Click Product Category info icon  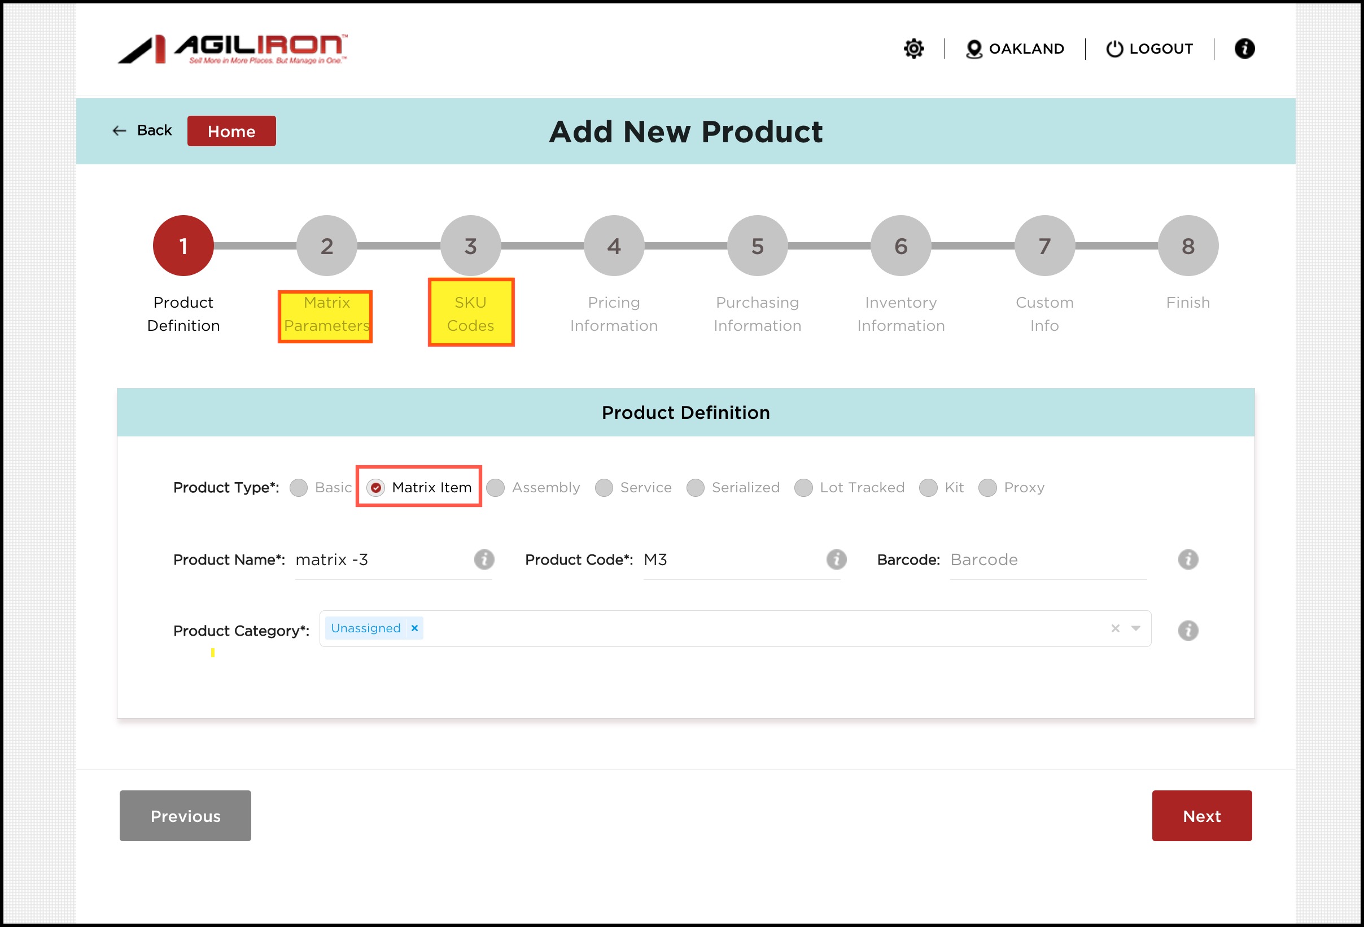1187,630
